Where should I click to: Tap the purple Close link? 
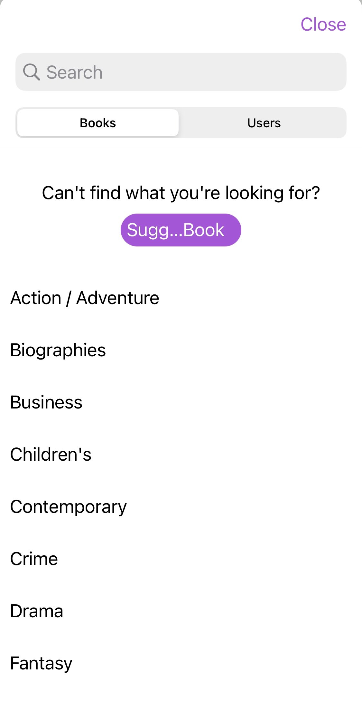(x=323, y=24)
